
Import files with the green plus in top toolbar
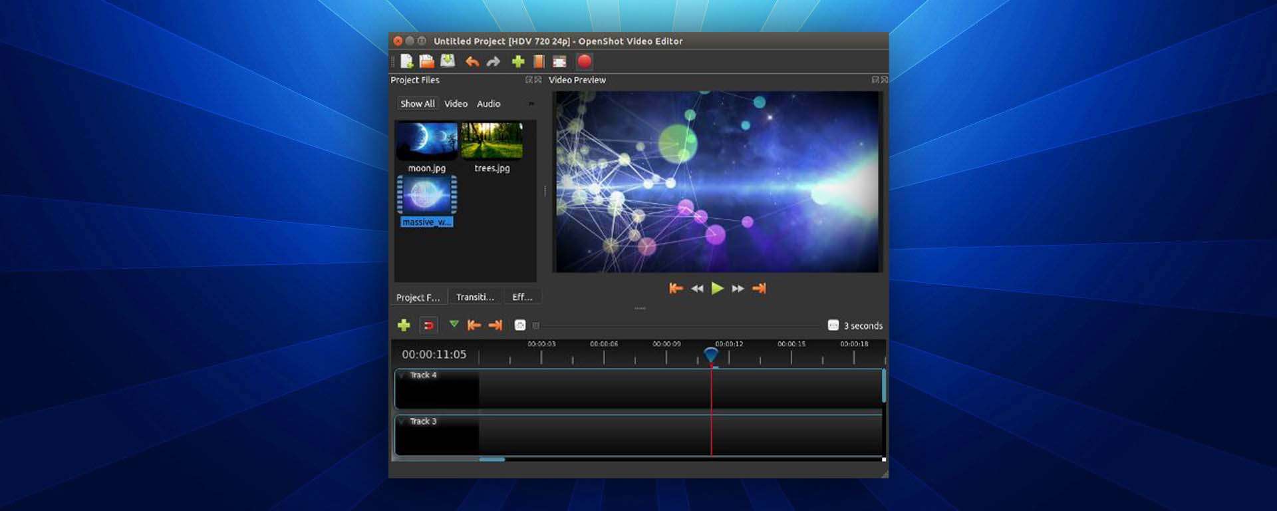click(x=518, y=62)
